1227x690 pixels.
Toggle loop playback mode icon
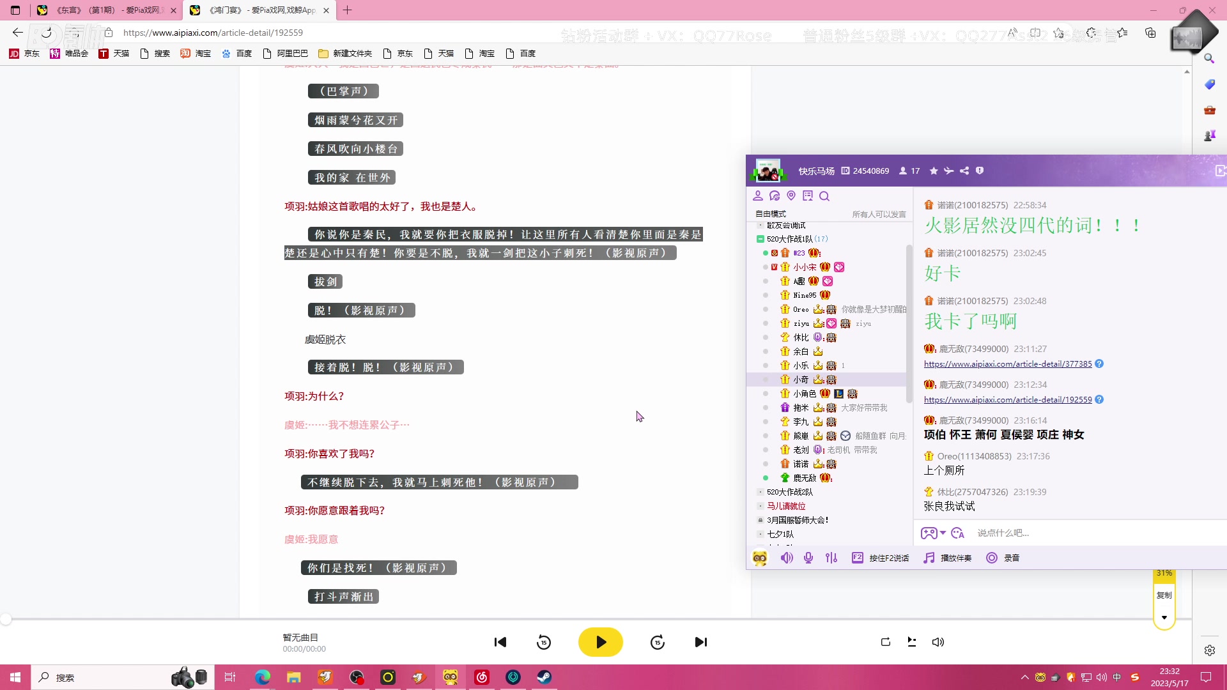(886, 642)
